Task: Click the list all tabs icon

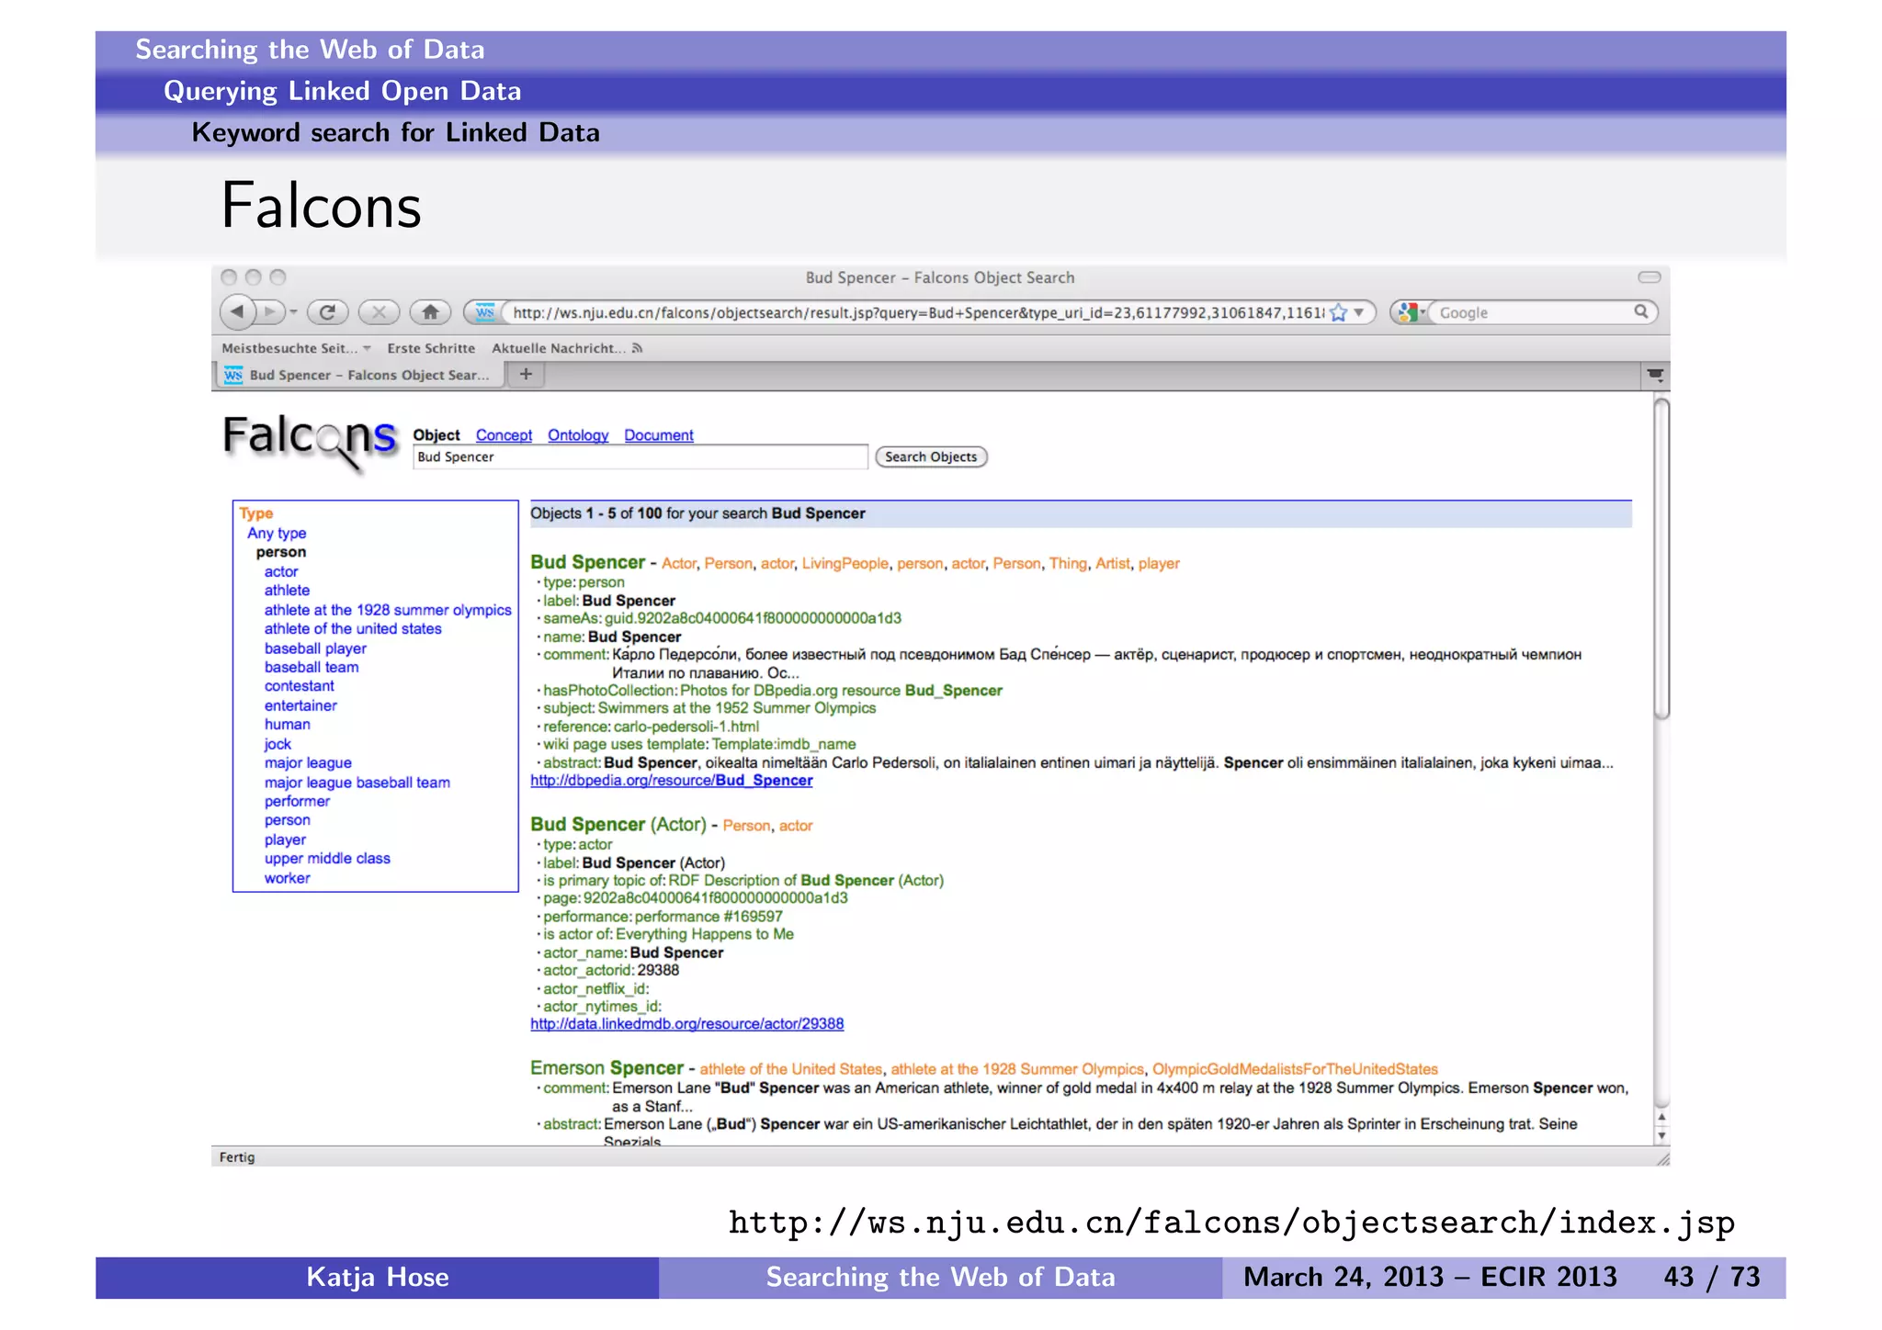Action: click(x=1655, y=375)
